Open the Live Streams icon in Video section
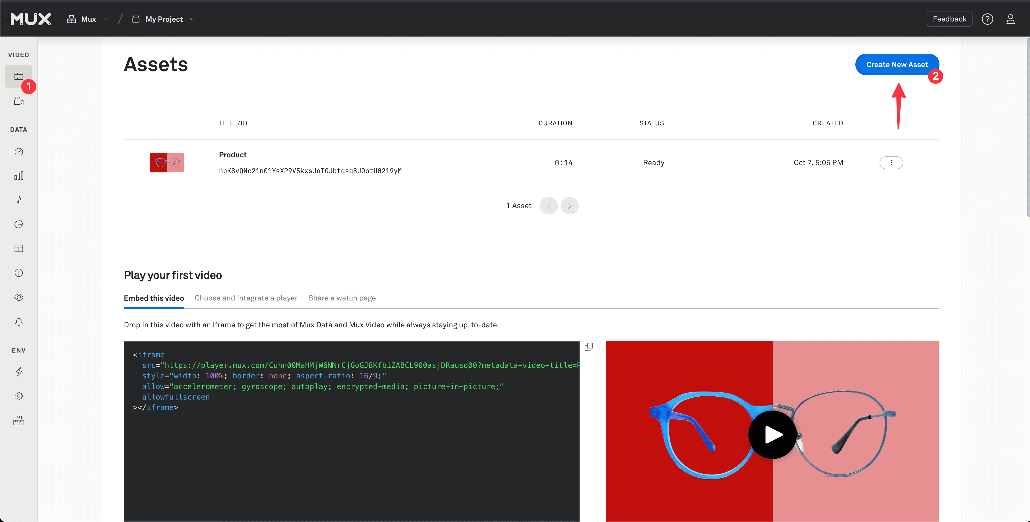Image resolution: width=1030 pixels, height=522 pixels. coord(19,101)
